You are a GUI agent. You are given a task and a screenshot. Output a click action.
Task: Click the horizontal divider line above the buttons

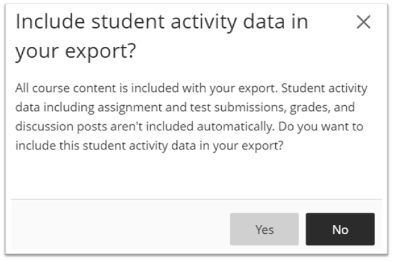pyautogui.click(x=196, y=200)
